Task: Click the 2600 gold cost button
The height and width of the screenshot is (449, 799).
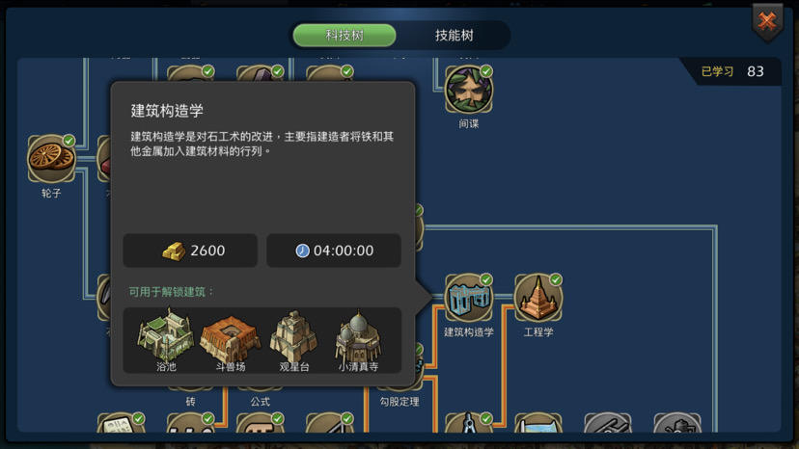Action: pos(190,251)
